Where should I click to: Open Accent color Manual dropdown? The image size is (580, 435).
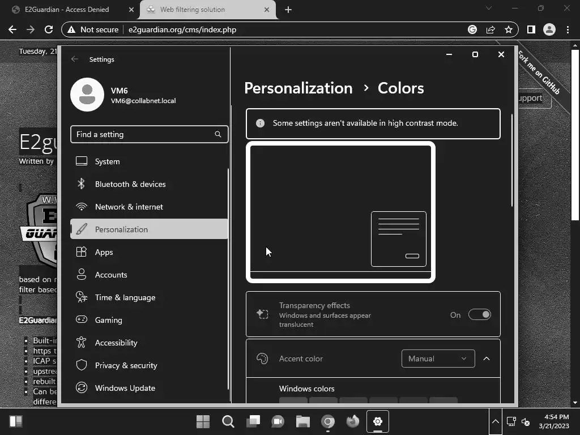click(x=438, y=359)
